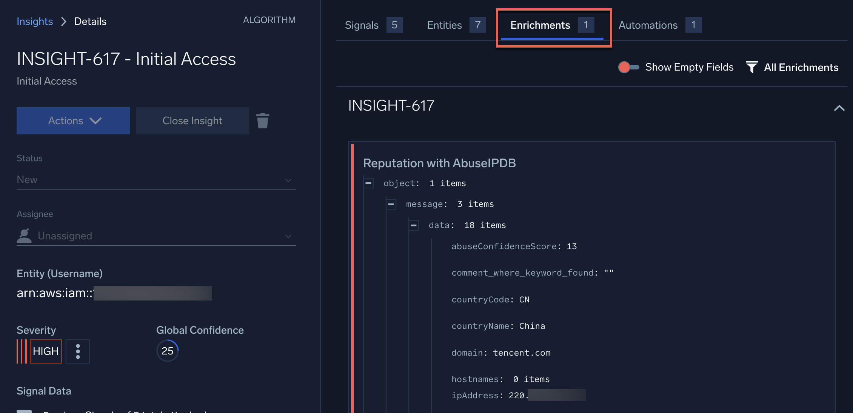This screenshot has width=853, height=413.
Task: Navigate back via the Insights breadcrumb link
Action: point(34,21)
